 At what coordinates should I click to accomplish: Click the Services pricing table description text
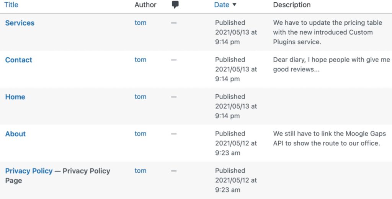click(327, 32)
